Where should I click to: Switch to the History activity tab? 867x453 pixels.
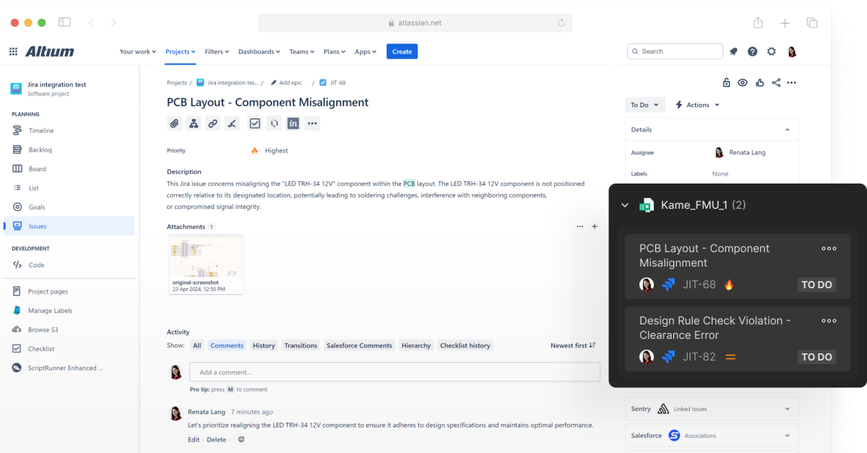264,345
